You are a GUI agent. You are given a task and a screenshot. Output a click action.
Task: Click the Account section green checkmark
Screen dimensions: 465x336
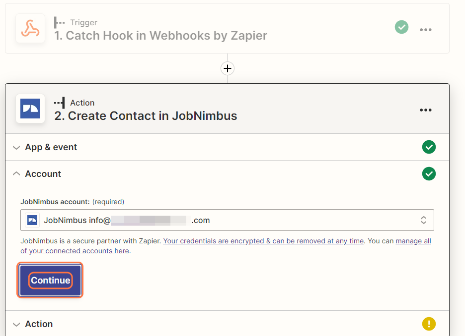tap(428, 174)
